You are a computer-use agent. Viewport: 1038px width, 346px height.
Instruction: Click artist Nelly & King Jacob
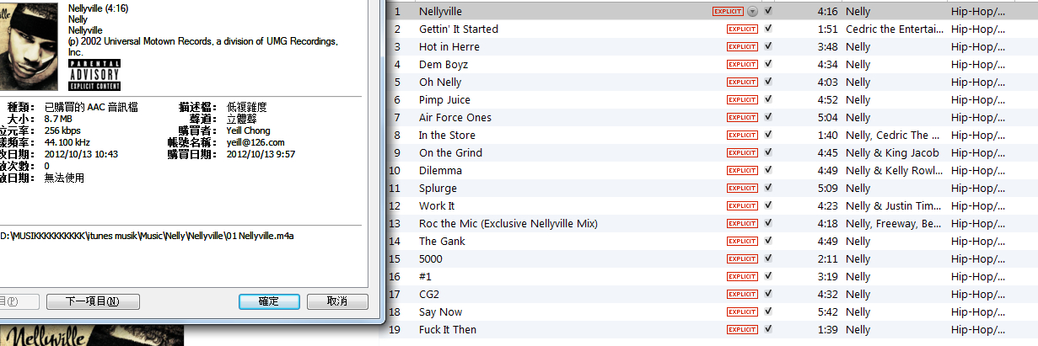coord(892,152)
